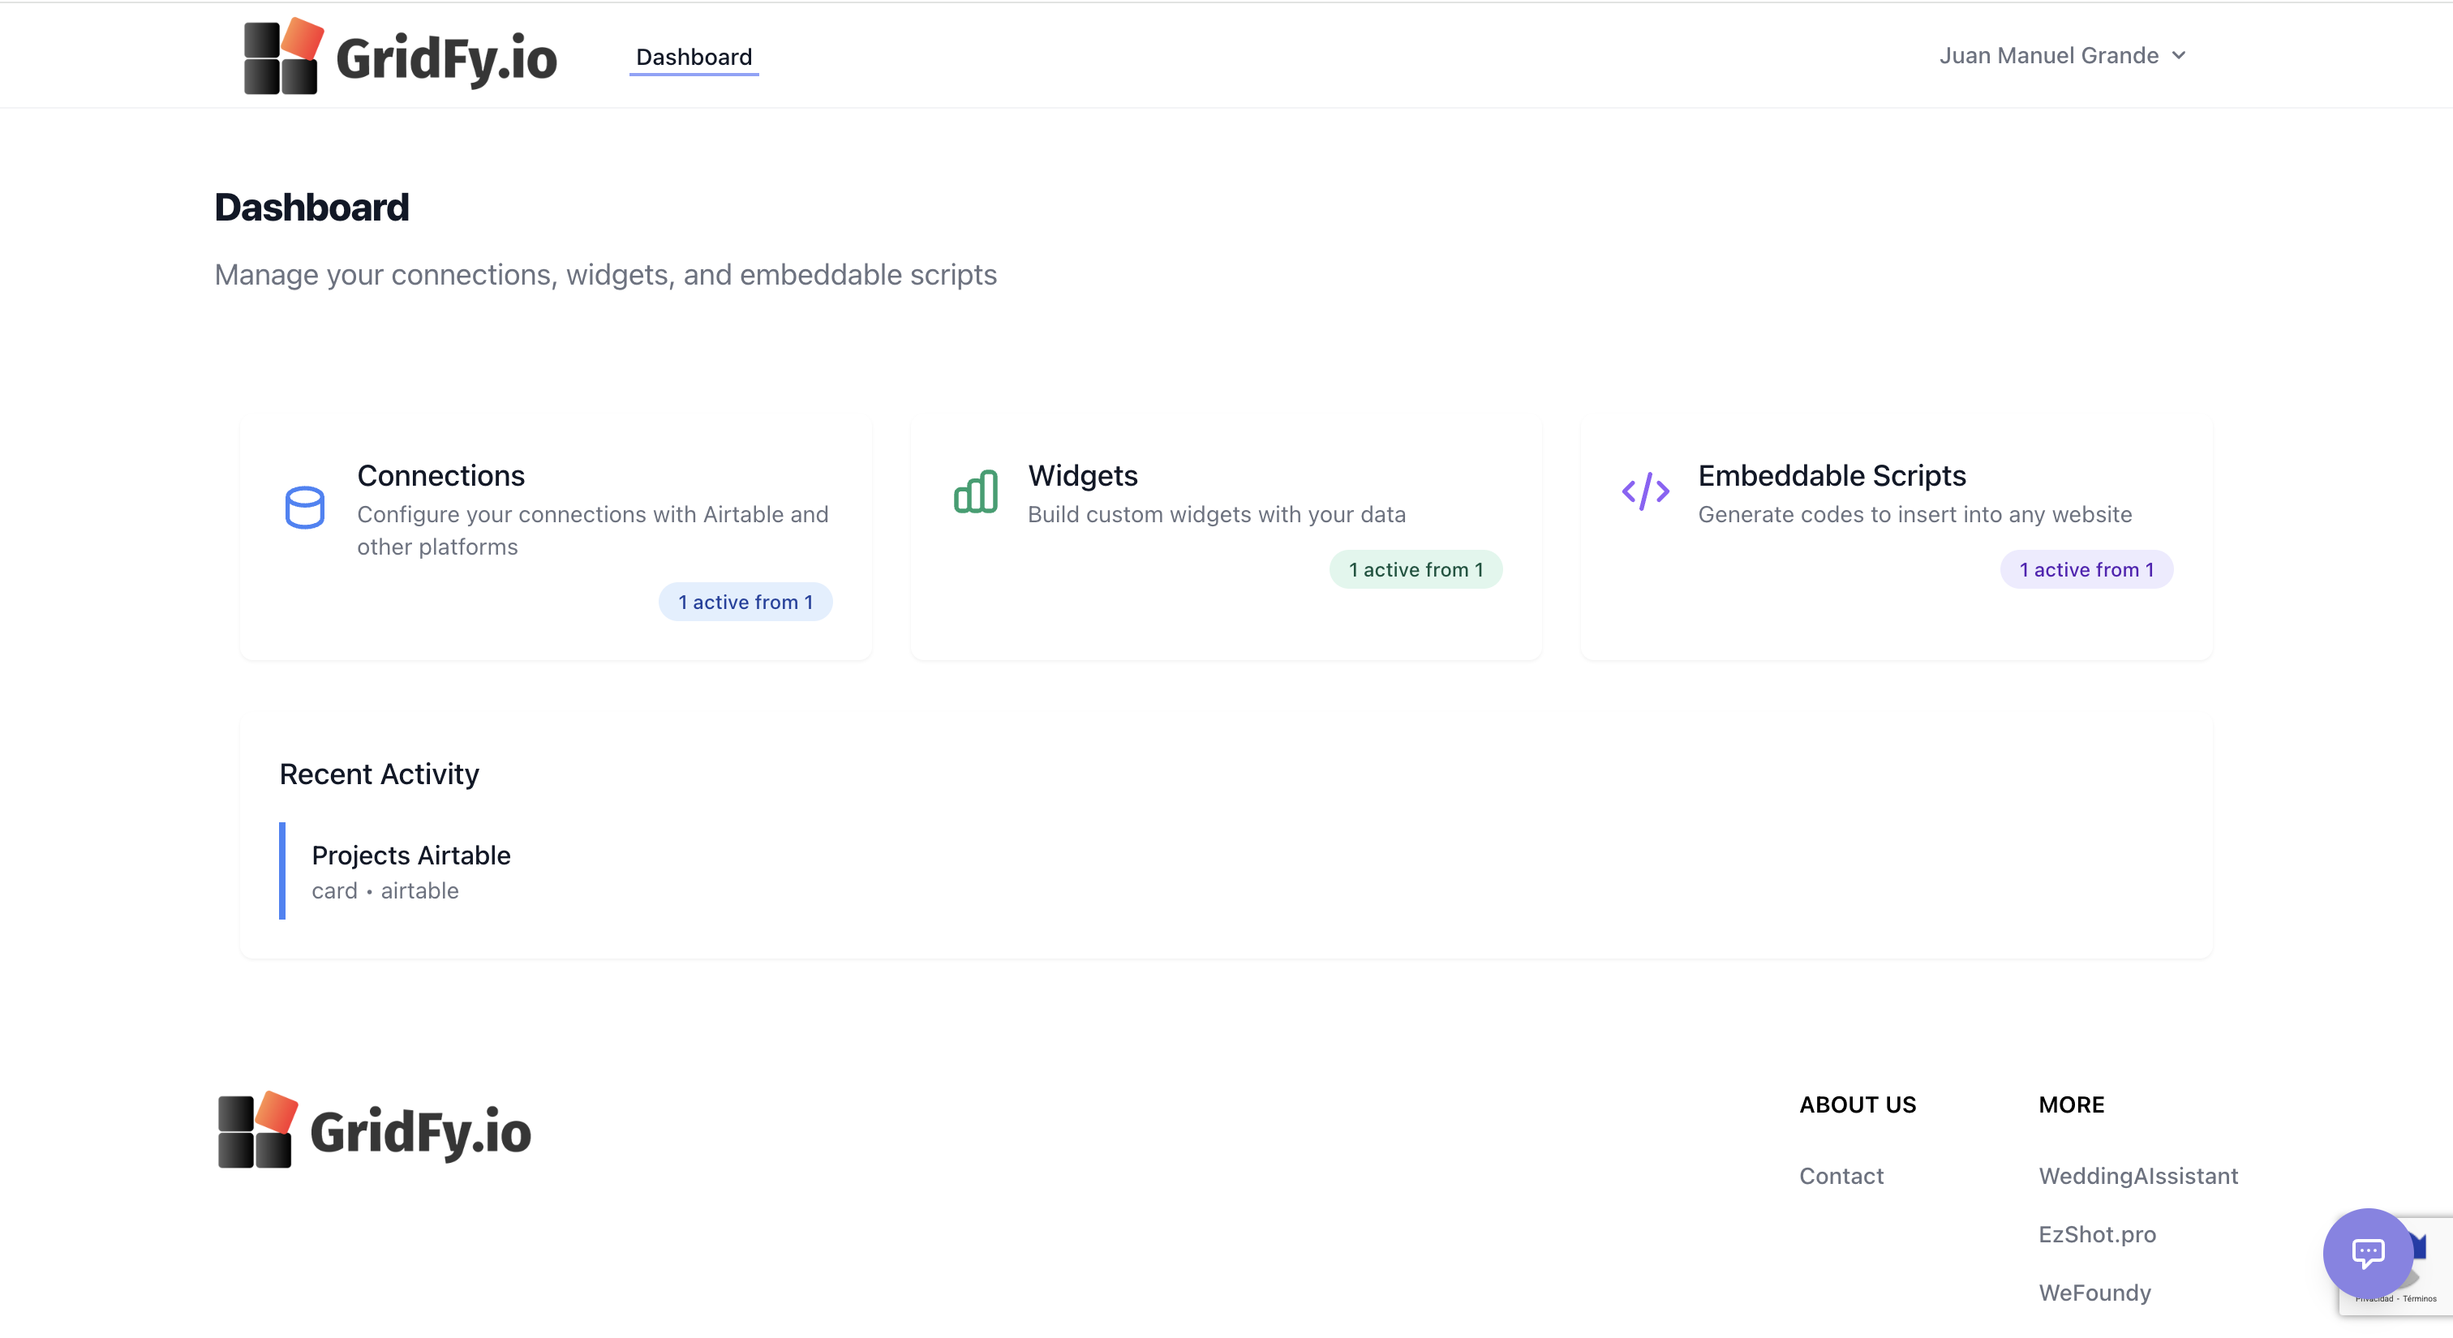Open the chat support bubble
The width and height of the screenshot is (2453, 1338).
(x=2367, y=1252)
